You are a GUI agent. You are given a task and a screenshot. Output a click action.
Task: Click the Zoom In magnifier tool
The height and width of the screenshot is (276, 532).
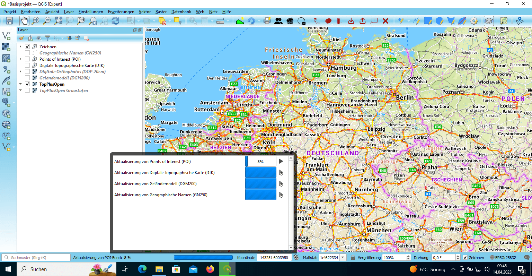tap(35, 21)
